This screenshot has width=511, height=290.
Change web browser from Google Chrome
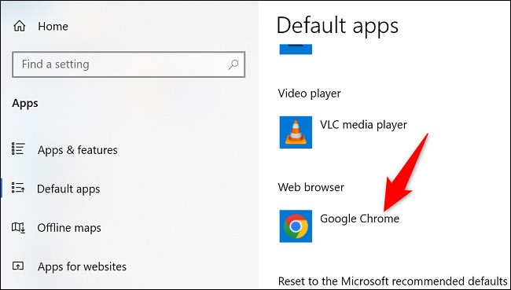coord(359,218)
